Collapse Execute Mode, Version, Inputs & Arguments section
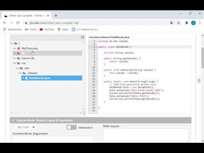The width and height of the screenshot is (204, 153). (101, 120)
